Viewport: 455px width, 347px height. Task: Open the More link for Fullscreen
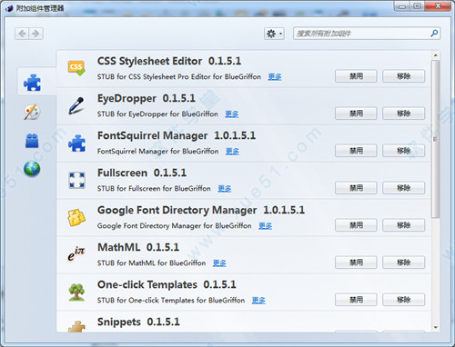[225, 189]
